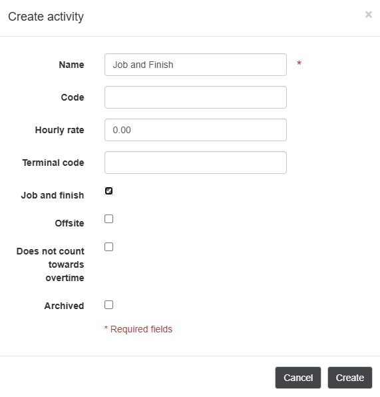
Task: Enable the Offsite checkbox
Action: 108,218
